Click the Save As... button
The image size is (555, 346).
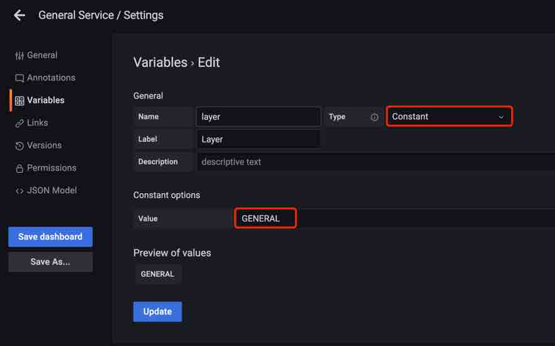(50, 262)
